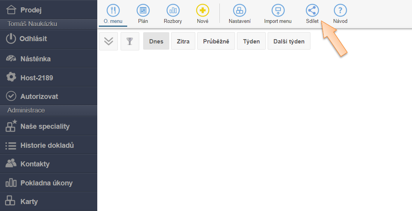
Task: Open Nastavení settings icon
Action: point(239,10)
